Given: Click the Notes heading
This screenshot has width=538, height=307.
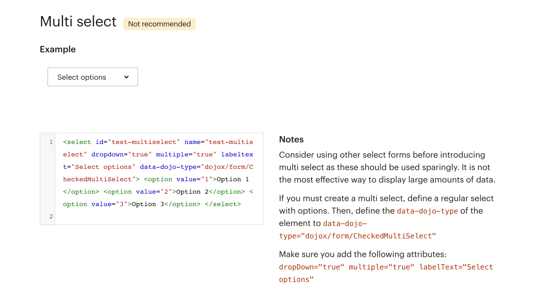Looking at the screenshot, I should coord(291,139).
